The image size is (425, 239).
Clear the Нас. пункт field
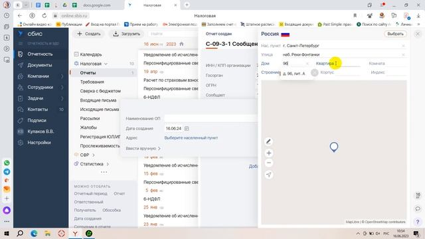coord(403,46)
